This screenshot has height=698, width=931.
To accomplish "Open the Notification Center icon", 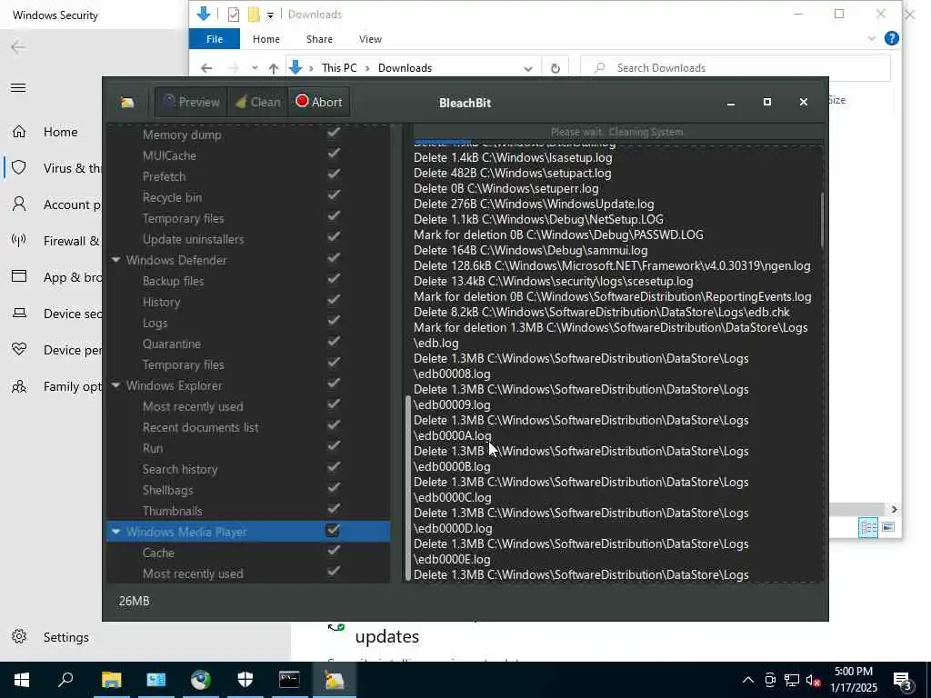I will tap(903, 680).
